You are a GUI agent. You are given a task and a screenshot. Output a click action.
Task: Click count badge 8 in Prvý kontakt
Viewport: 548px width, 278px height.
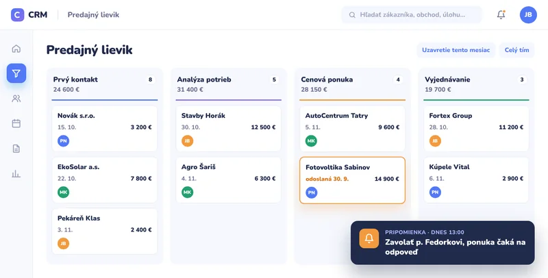pos(150,79)
